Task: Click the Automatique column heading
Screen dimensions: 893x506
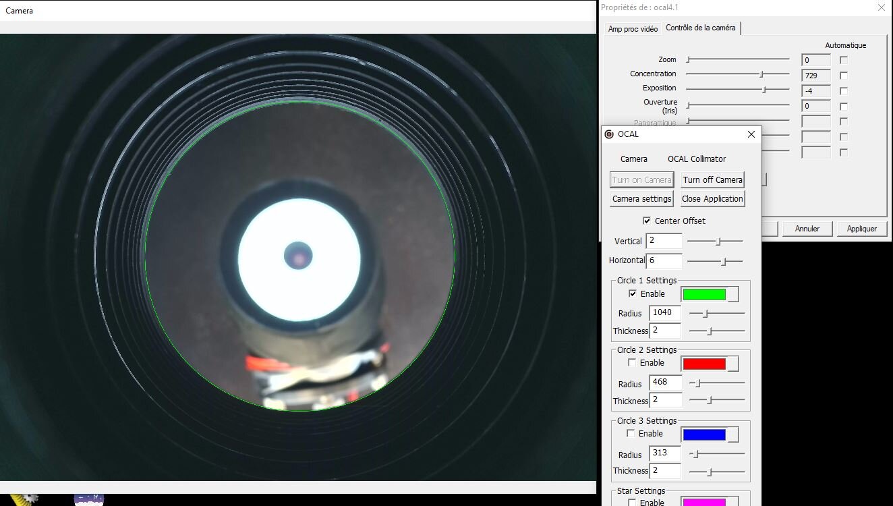Action: 846,45
